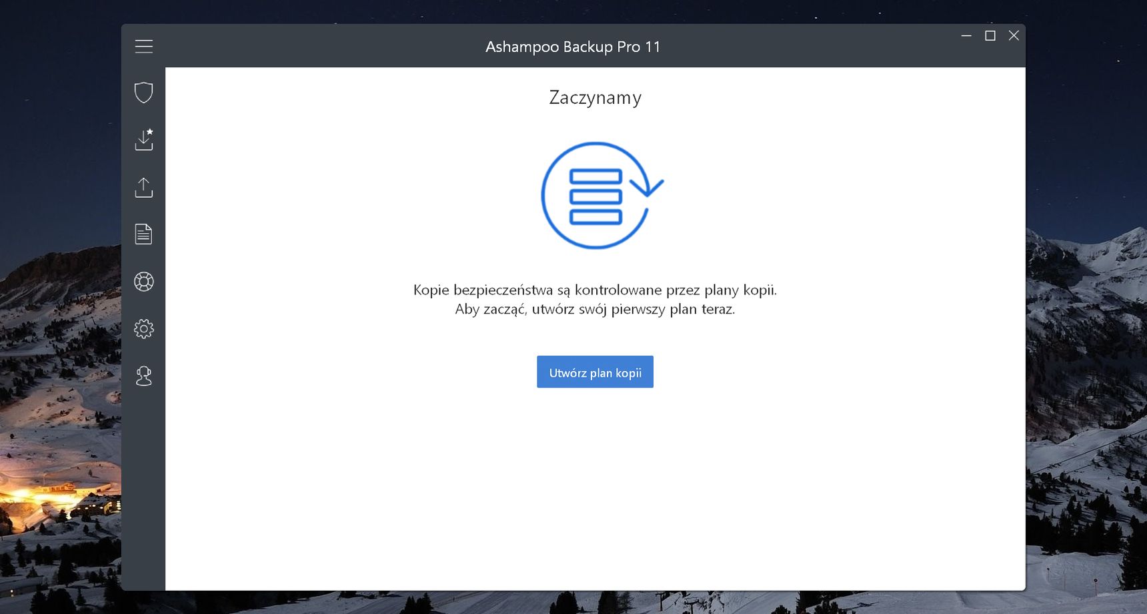
Task: Open the reports document icon in the sidebar
Action: coord(143,234)
